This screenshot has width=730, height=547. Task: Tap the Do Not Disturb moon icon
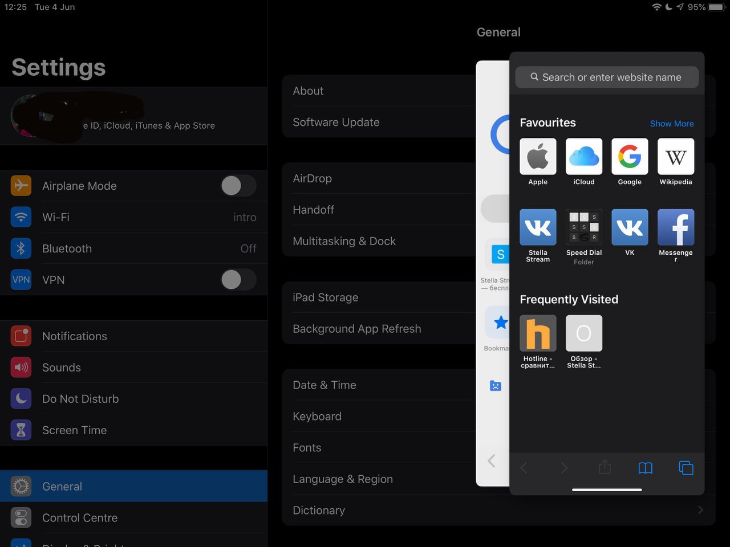[21, 399]
